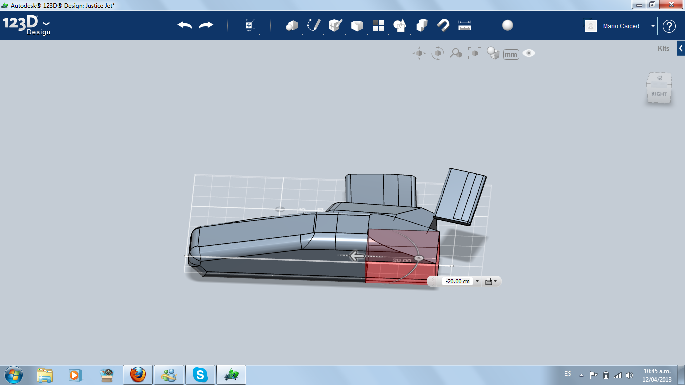
Task: Open Windows Media Player from taskbar
Action: (x=75, y=375)
